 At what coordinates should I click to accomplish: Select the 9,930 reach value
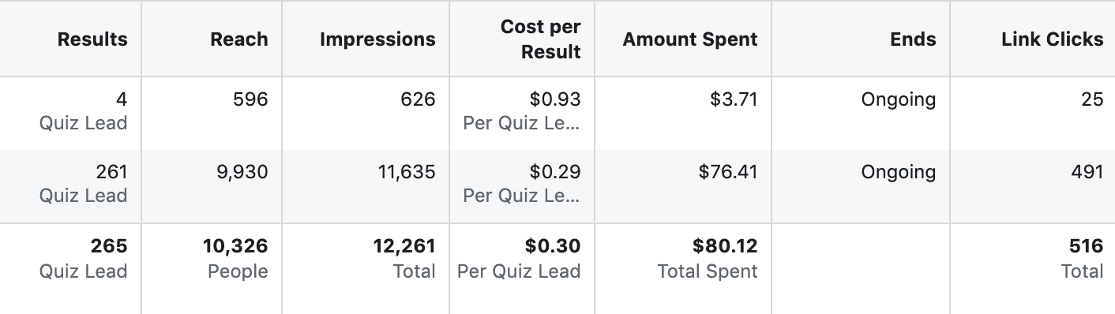coord(242,172)
